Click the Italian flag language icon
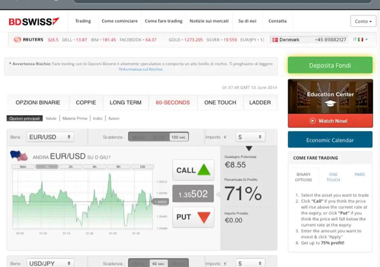Image resolution: width=380 pixels, height=267 pixels. point(360,40)
